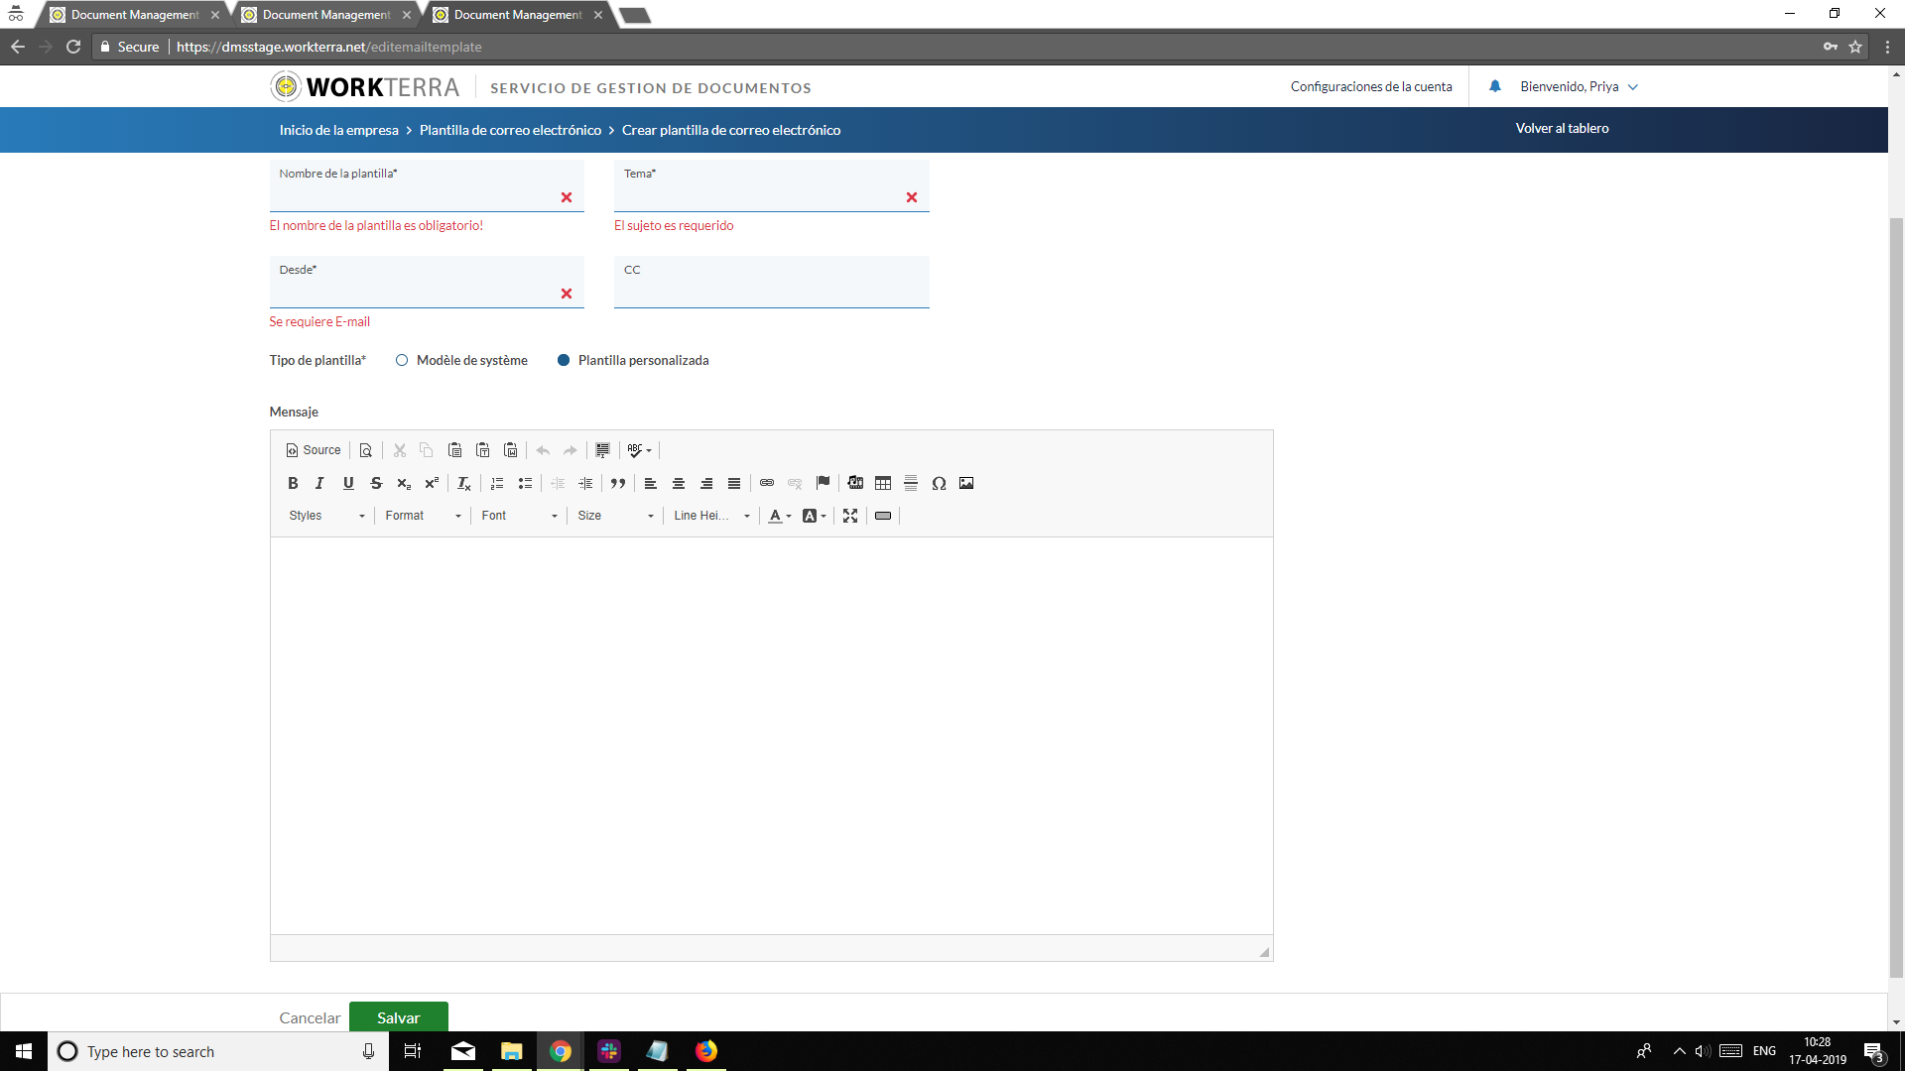Click the green Salvar button
This screenshot has width=1905, height=1071.
point(398,1017)
